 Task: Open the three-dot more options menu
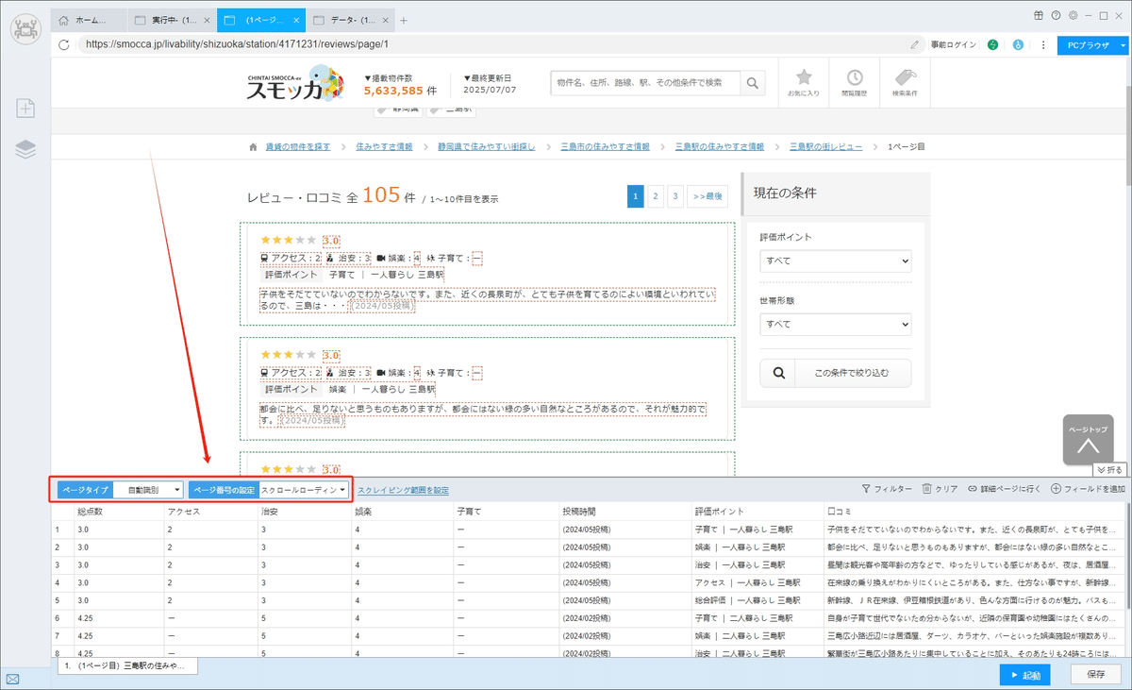[1043, 44]
